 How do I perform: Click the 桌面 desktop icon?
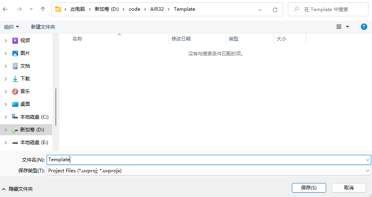click(15, 104)
